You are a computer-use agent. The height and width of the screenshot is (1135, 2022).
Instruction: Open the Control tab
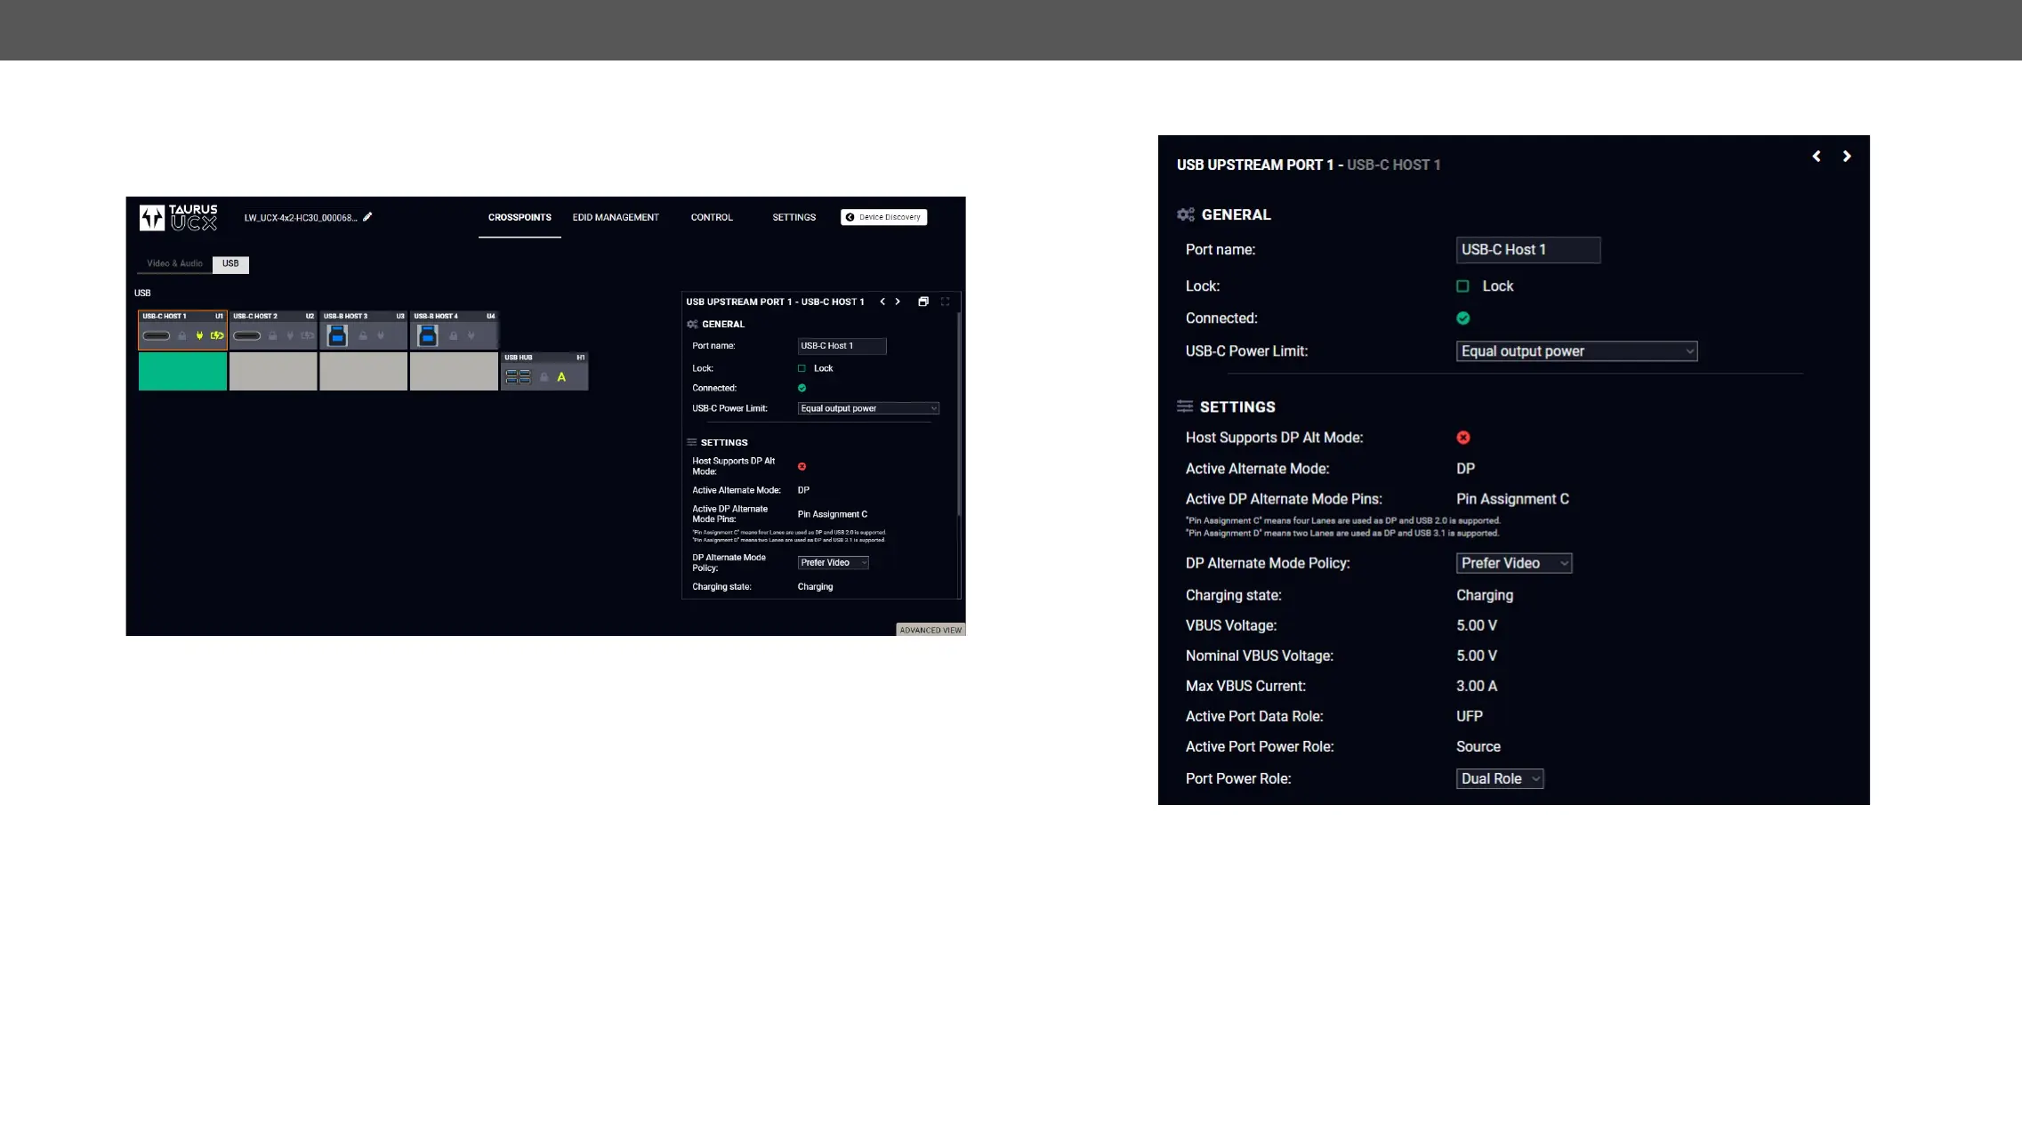712,218
